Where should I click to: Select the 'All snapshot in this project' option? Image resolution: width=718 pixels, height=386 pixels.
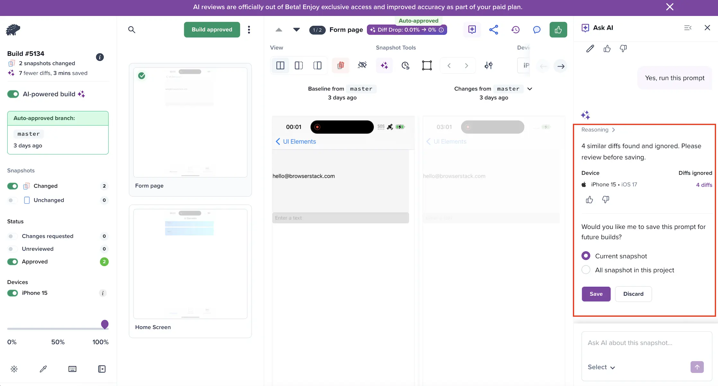[586, 270]
